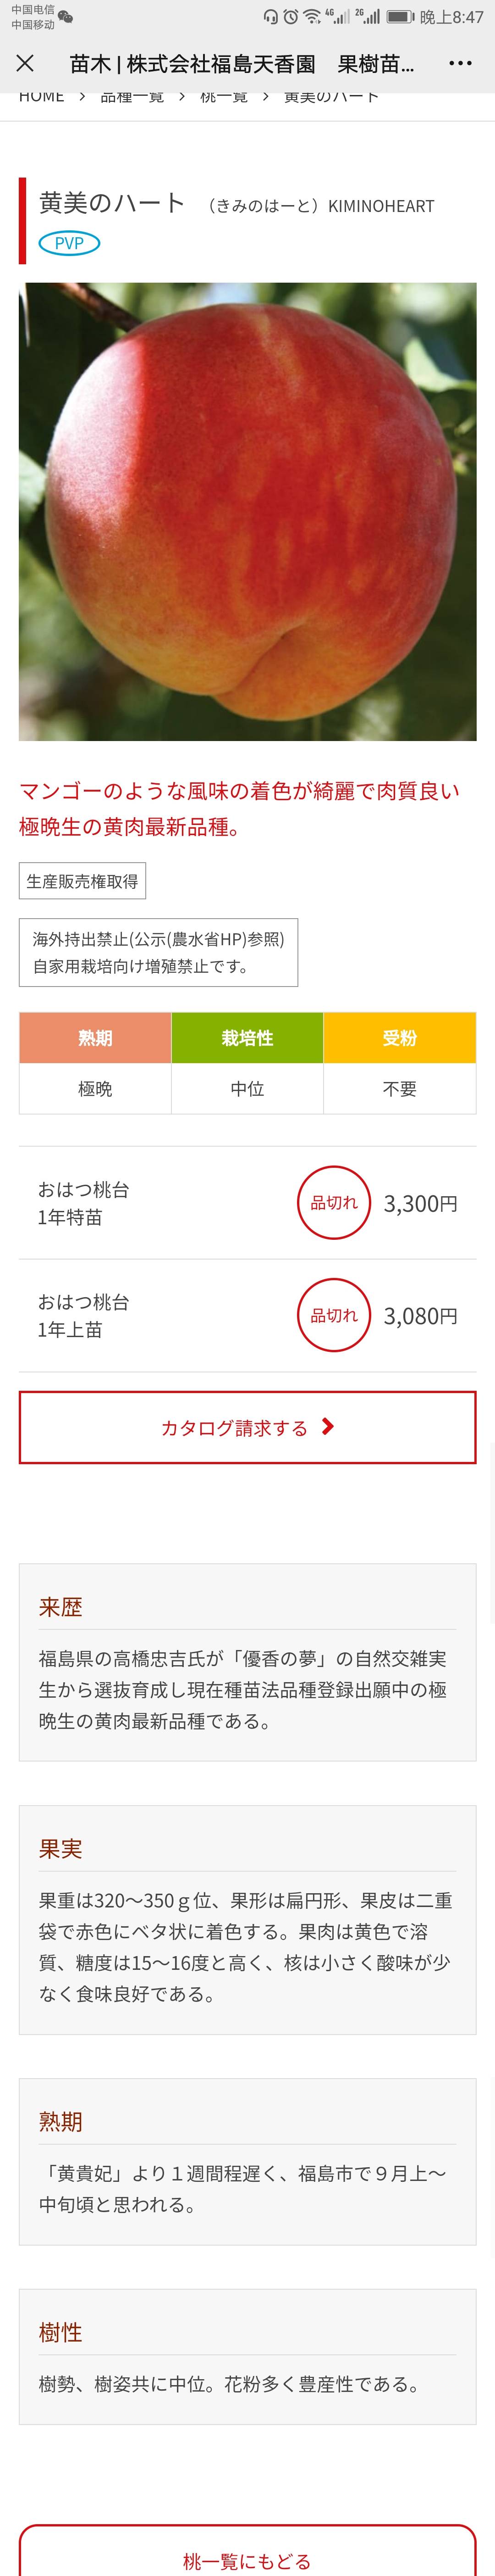Click カタログ請求する button
Image resolution: width=495 pixels, height=2576 pixels.
[247, 1427]
